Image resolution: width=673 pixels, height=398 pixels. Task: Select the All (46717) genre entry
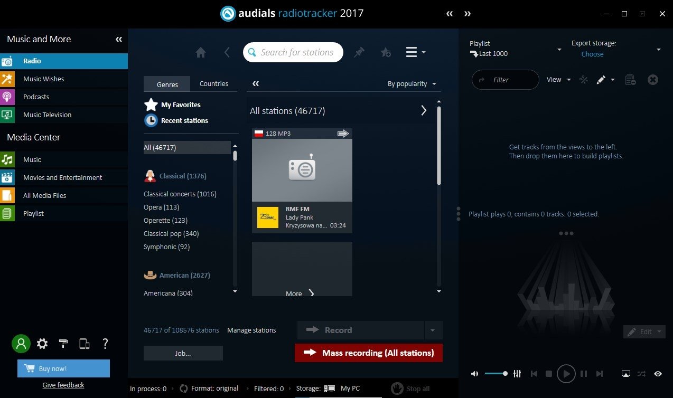(187, 148)
